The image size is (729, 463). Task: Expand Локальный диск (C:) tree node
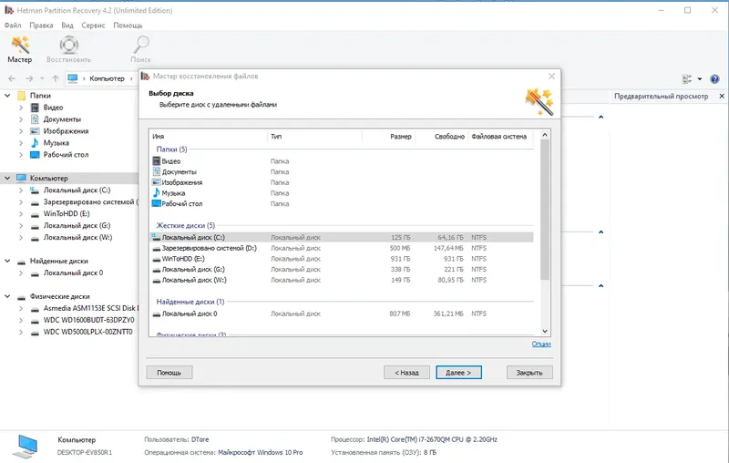21,190
